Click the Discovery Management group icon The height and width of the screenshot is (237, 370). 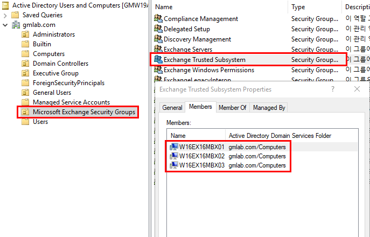point(158,39)
